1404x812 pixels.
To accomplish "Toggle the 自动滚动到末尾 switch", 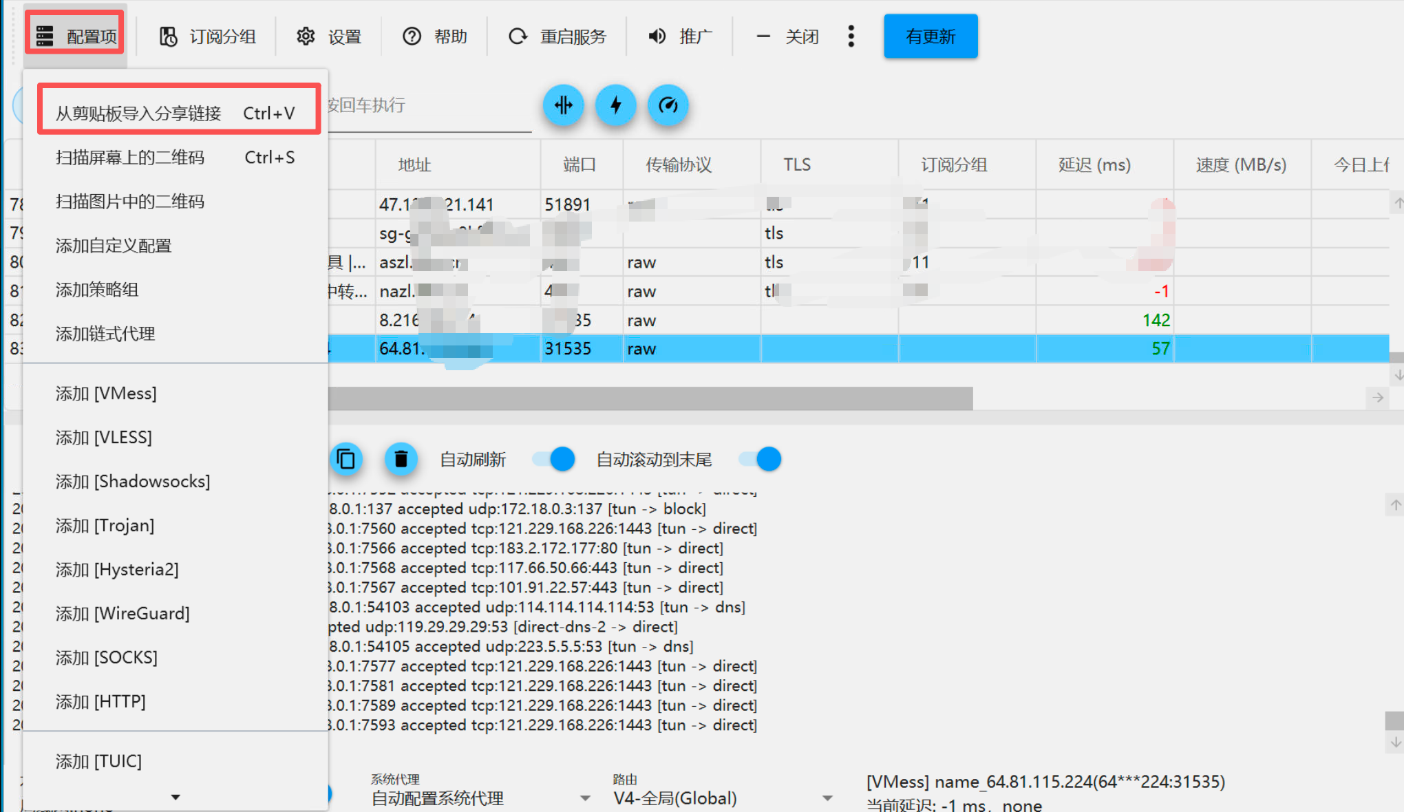I will pos(761,459).
